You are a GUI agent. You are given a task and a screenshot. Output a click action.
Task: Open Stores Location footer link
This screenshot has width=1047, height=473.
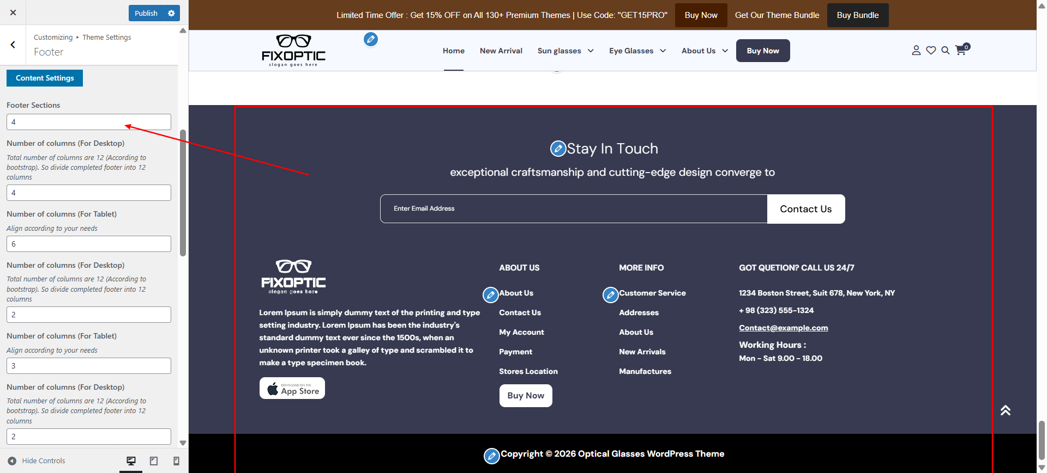[528, 371]
